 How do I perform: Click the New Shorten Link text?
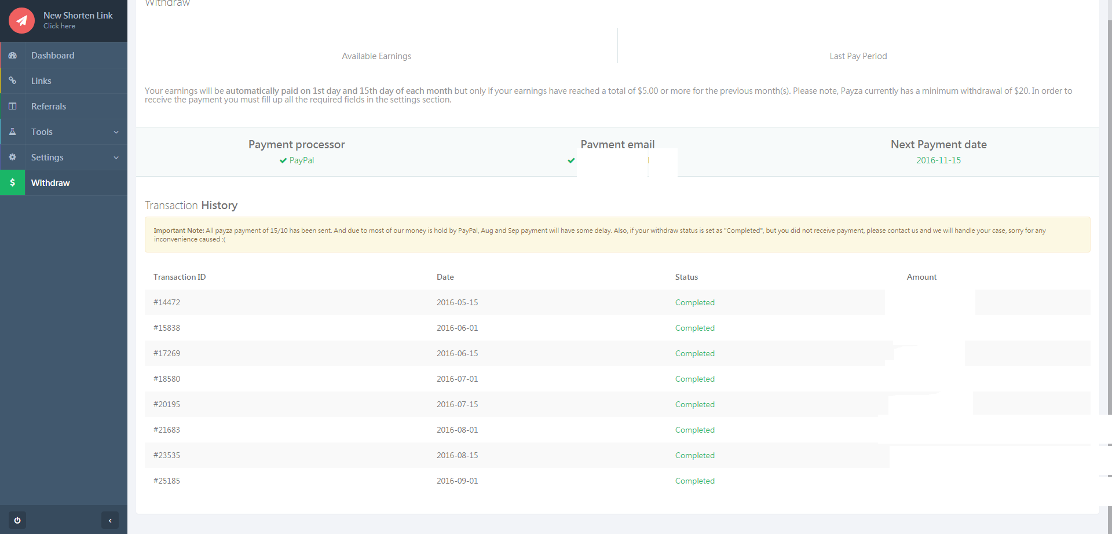pos(78,16)
